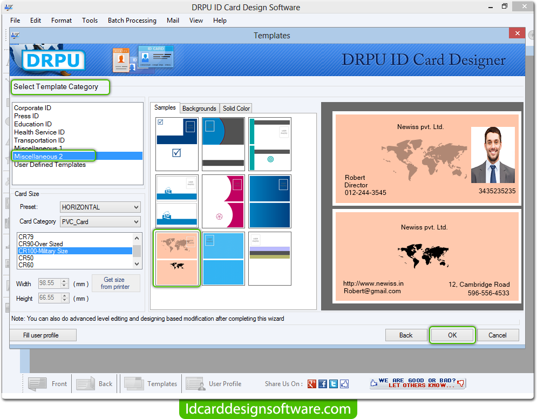Switch to the Samples tab
The height and width of the screenshot is (419, 537).
coord(165,107)
